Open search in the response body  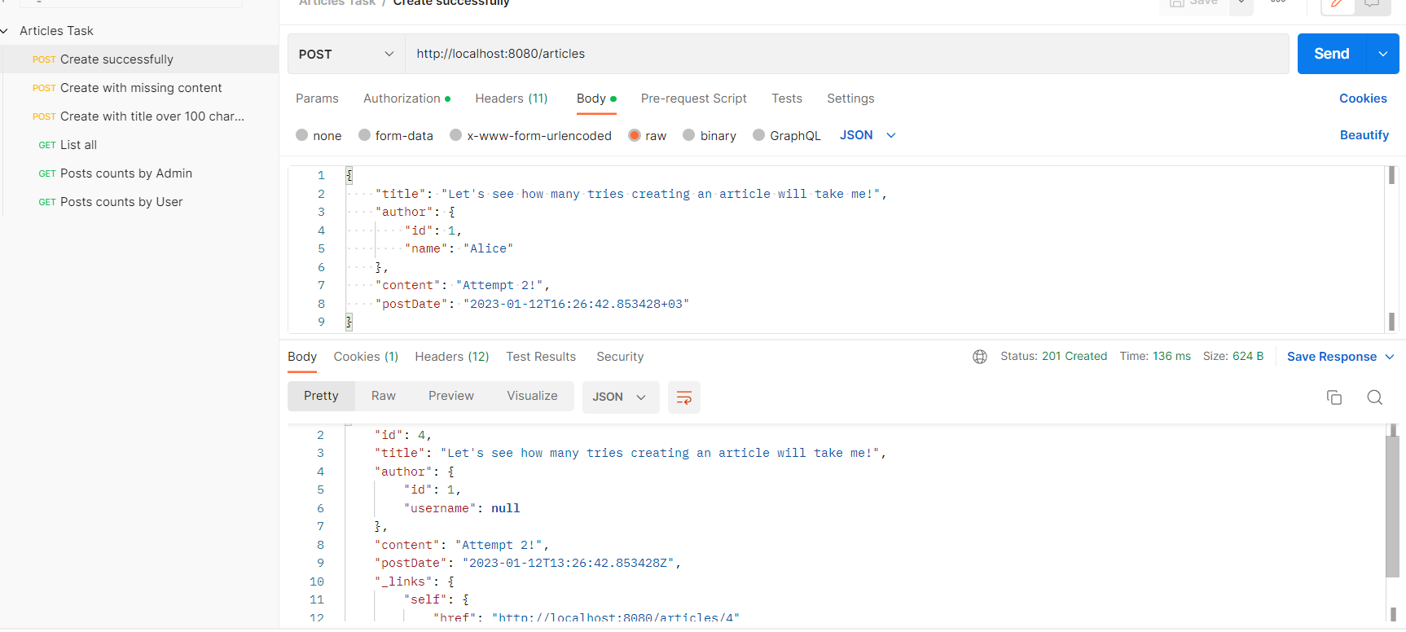[1375, 397]
